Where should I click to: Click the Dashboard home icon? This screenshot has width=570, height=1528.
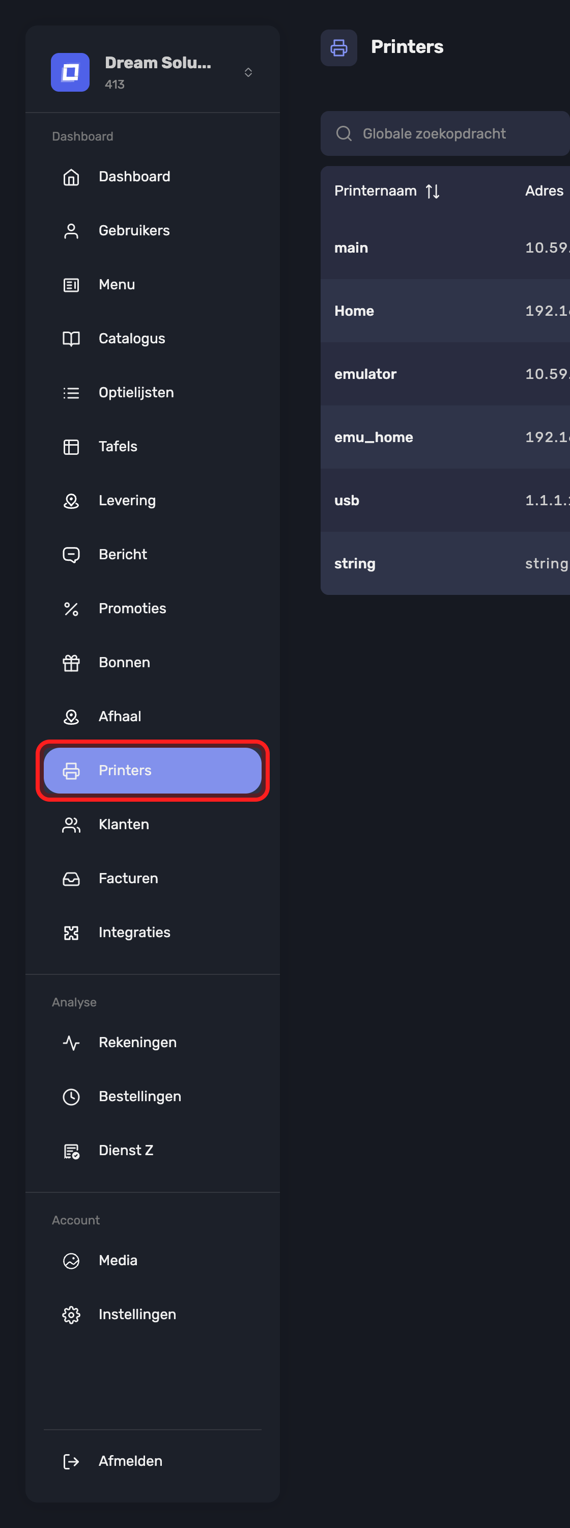[71, 177]
